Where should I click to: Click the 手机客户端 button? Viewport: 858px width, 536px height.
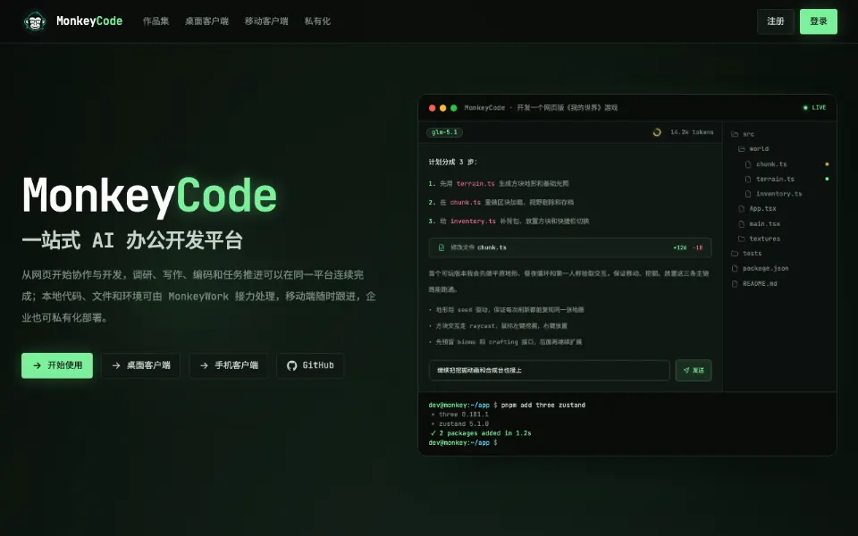[229, 365]
